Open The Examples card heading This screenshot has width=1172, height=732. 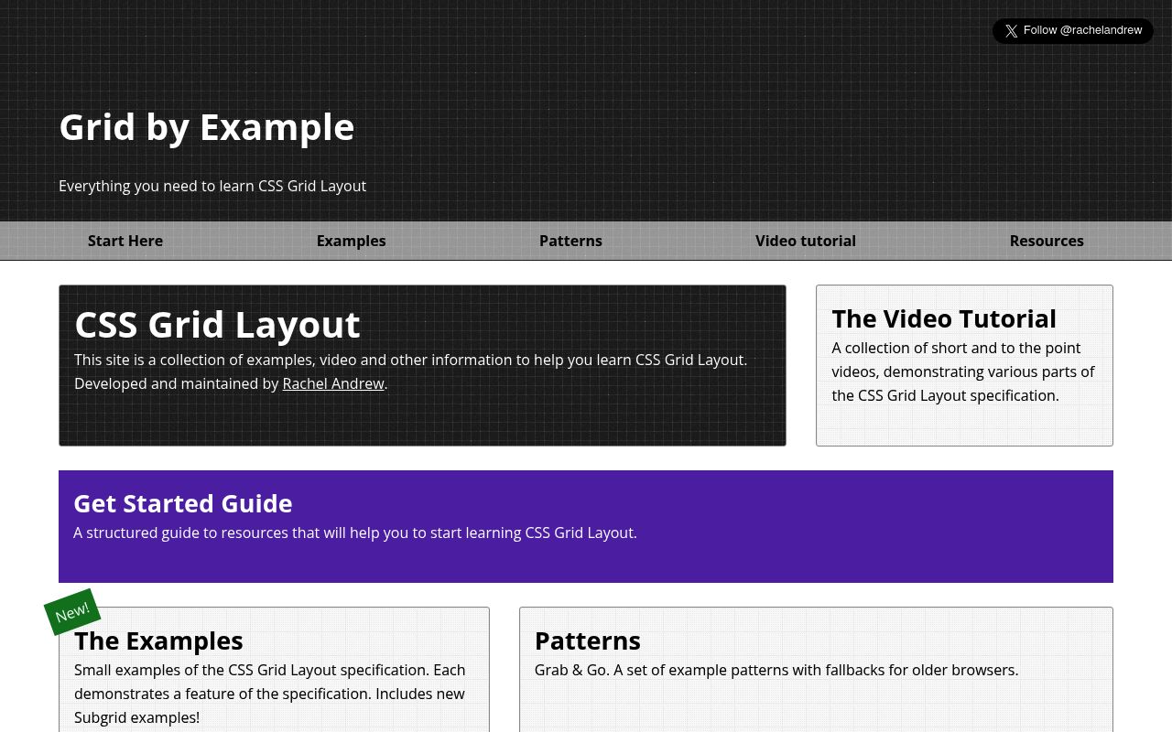point(158,640)
